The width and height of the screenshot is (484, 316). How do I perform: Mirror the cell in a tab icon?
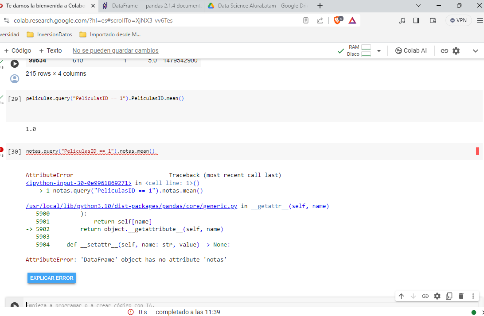click(449, 296)
